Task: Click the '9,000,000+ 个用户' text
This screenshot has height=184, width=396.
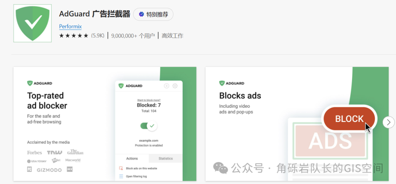Action: [x=133, y=36]
